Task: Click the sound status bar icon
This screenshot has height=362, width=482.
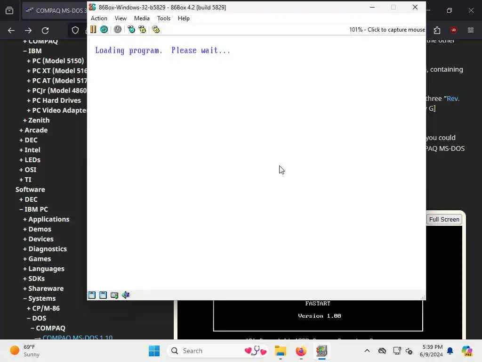Action: [125, 295]
